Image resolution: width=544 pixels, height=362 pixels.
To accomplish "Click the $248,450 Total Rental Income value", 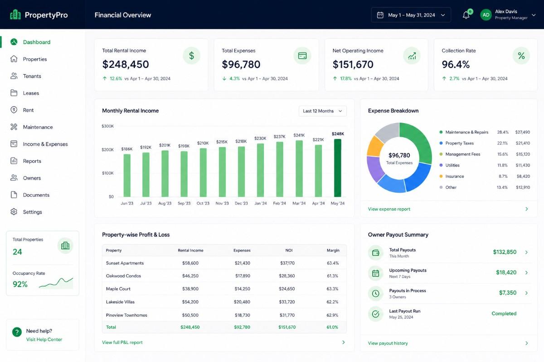I will (x=126, y=65).
